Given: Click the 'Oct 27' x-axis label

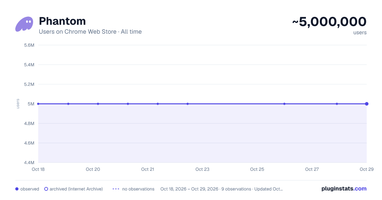Looking at the screenshot, I should 312,169.
